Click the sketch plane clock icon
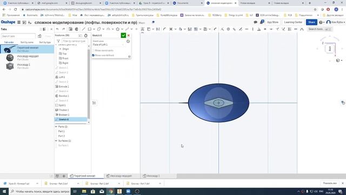The height and width of the screenshot is (195, 346). [x=128, y=41]
